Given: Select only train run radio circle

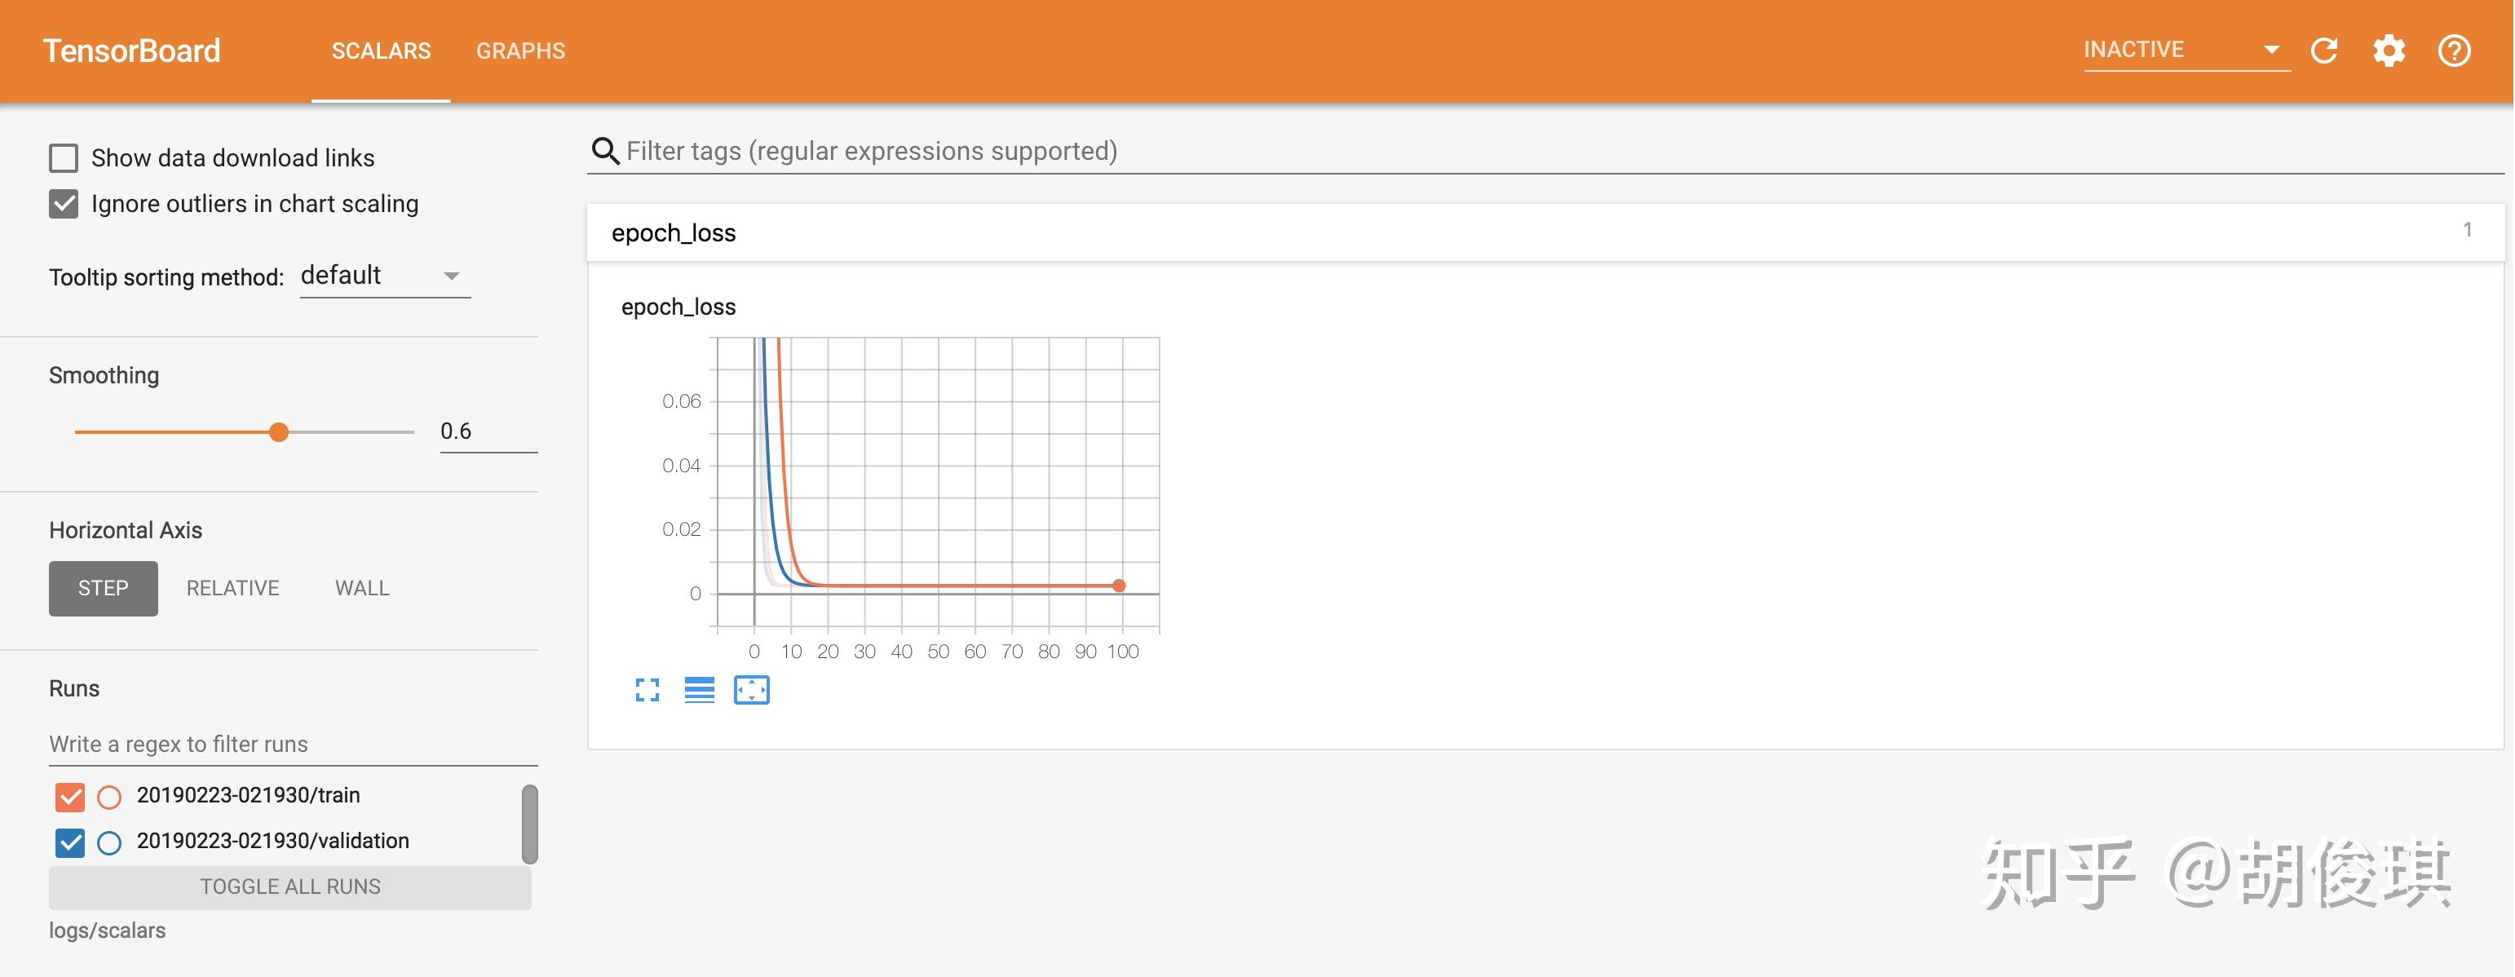Looking at the screenshot, I should (109, 798).
